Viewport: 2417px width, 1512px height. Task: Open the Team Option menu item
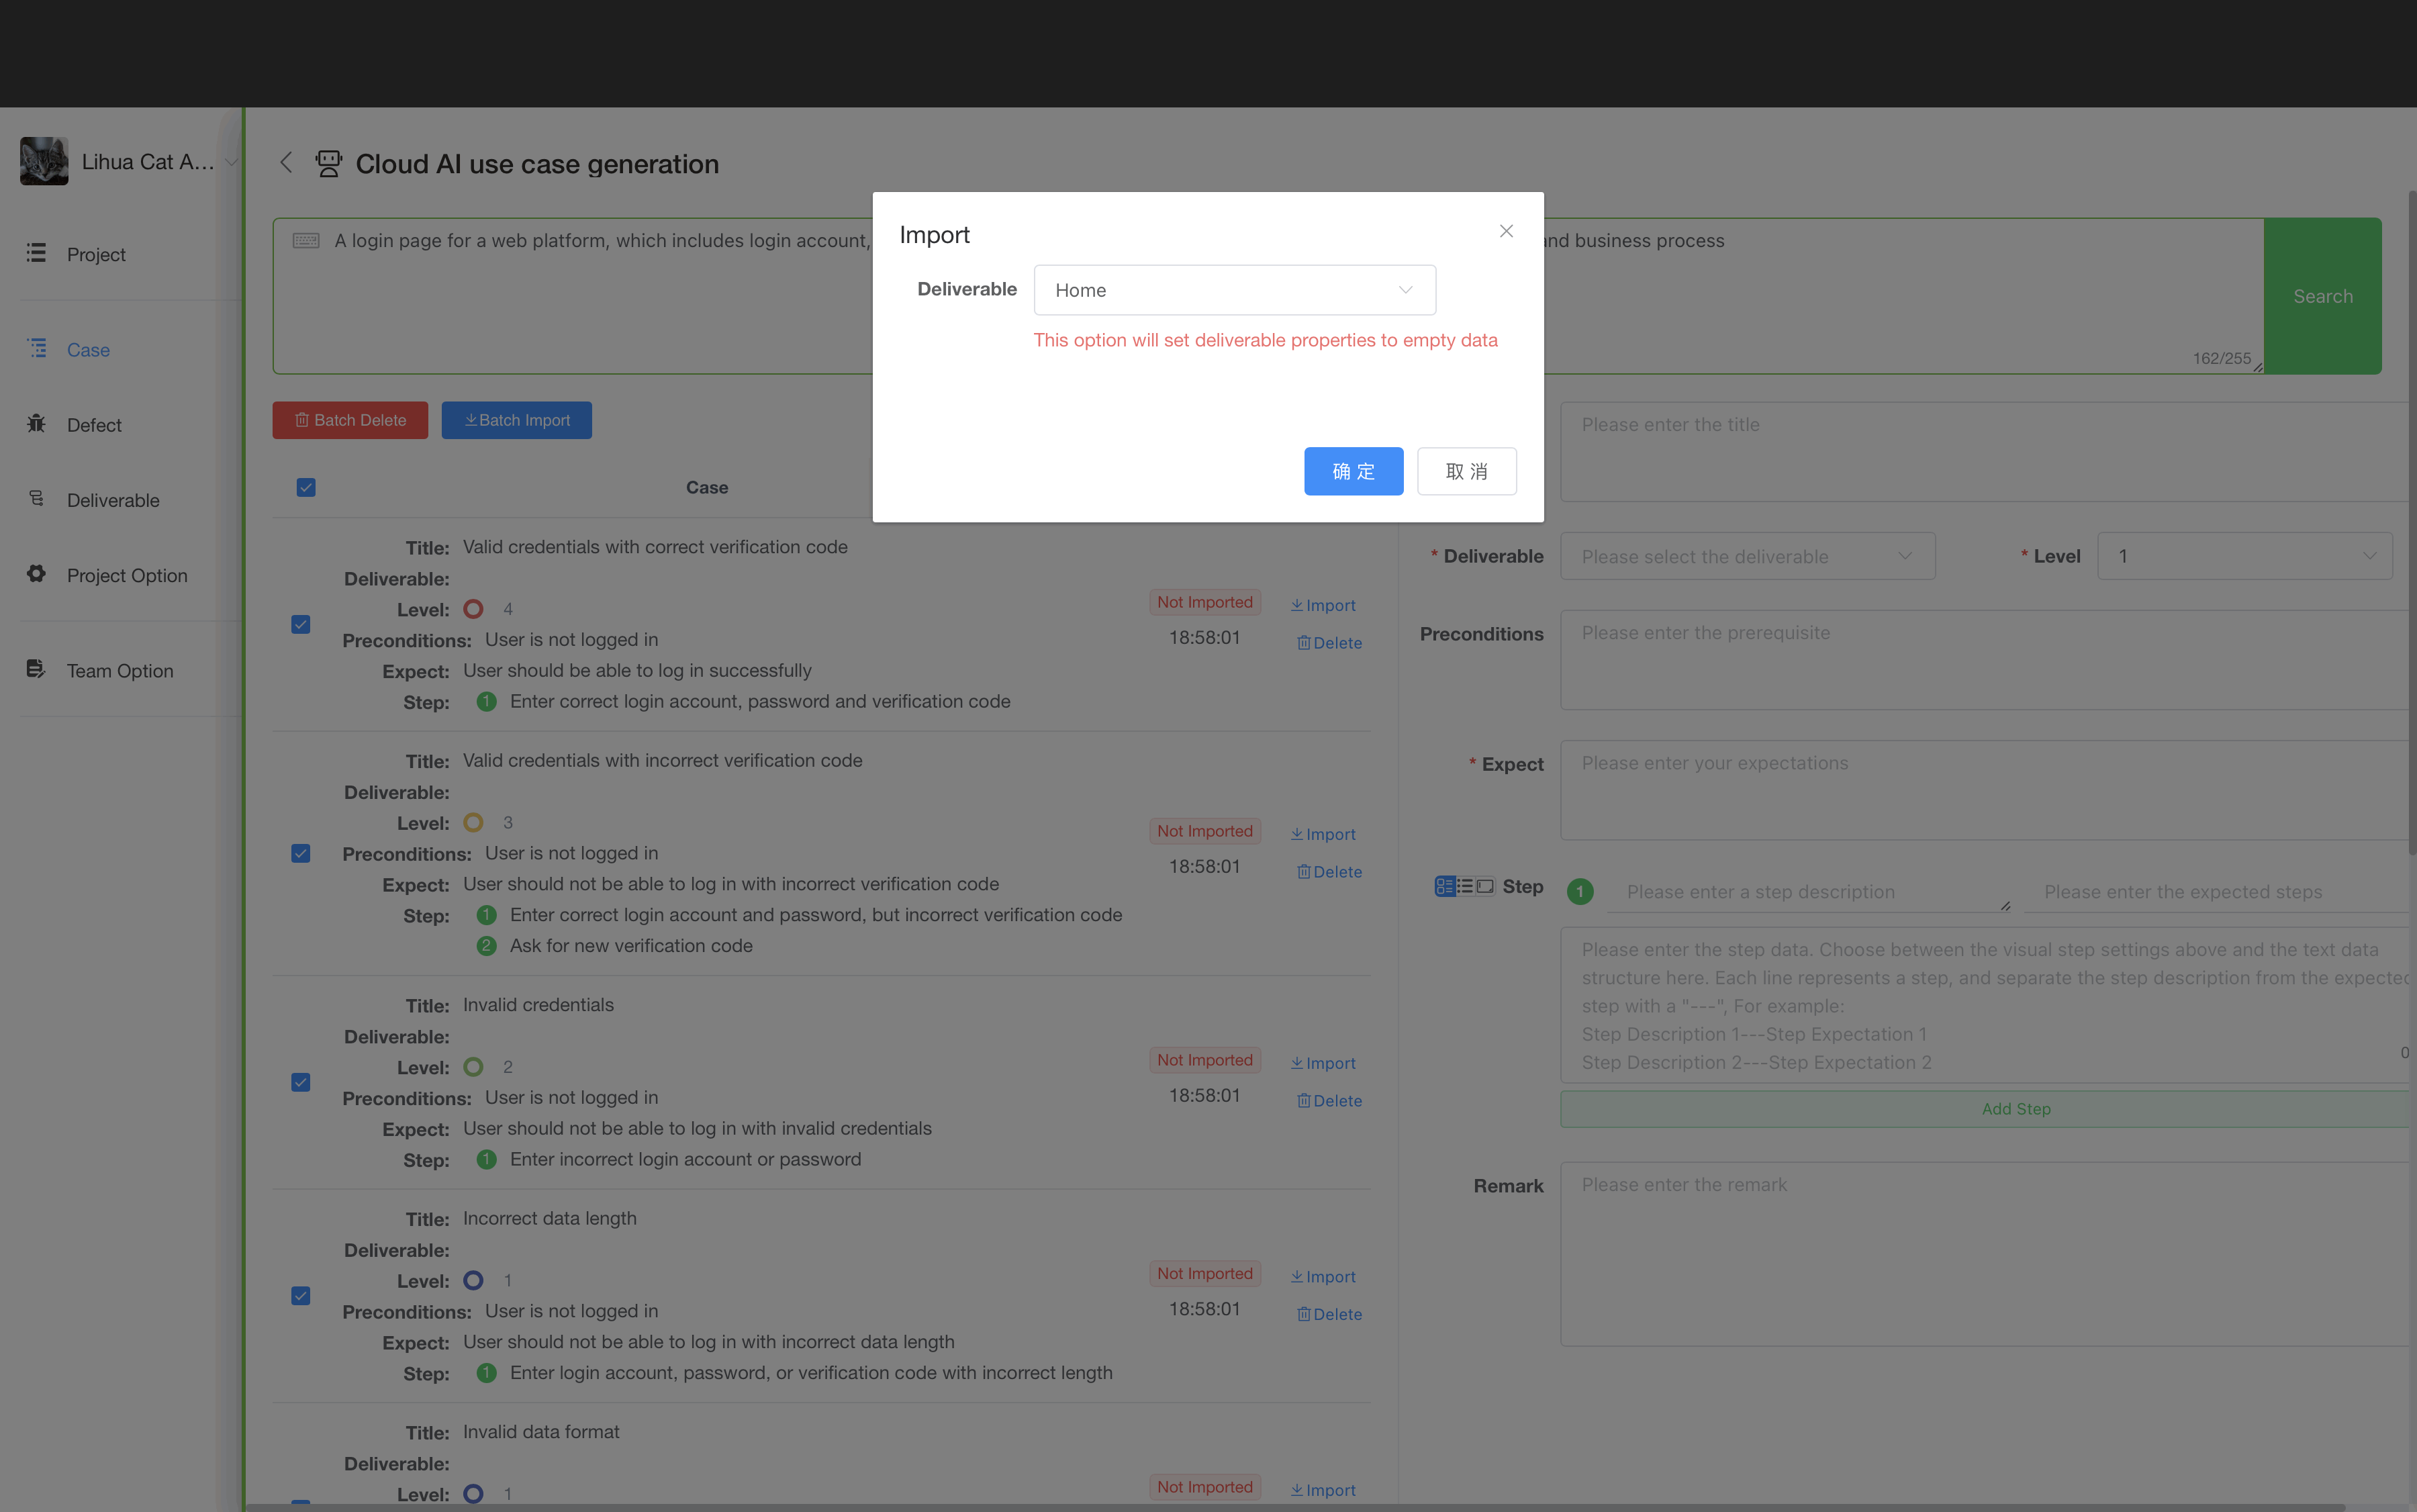pos(120,671)
